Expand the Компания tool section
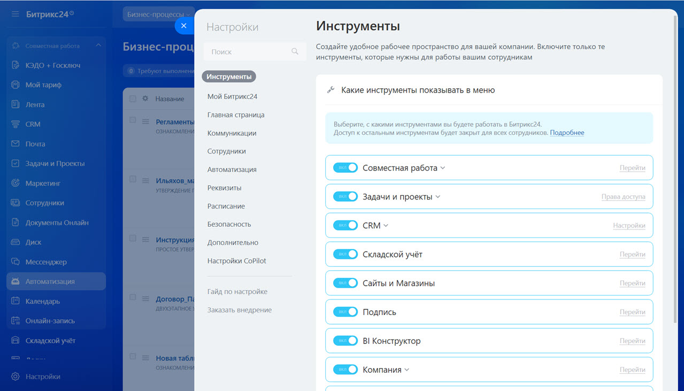Image resolution: width=684 pixels, height=391 pixels. click(x=407, y=370)
